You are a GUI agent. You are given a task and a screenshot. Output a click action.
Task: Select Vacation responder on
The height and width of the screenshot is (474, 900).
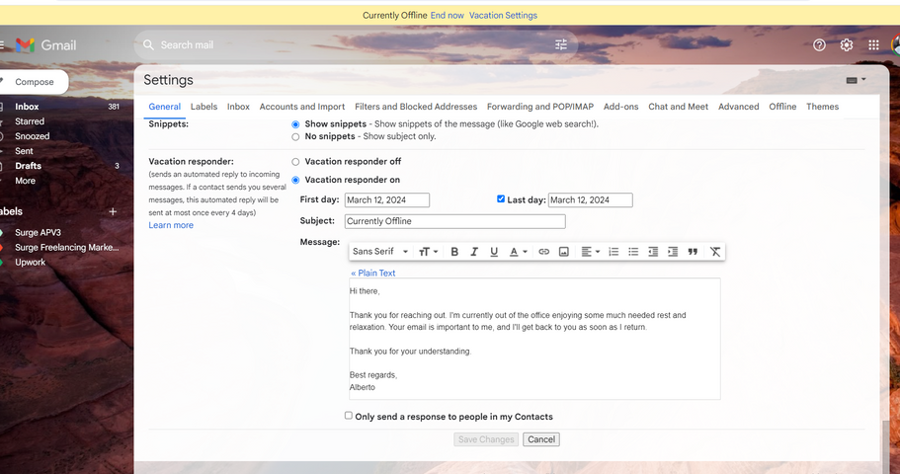[295, 180]
